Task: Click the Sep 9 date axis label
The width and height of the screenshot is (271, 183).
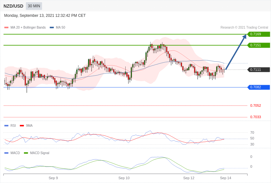Action: coord(53,178)
